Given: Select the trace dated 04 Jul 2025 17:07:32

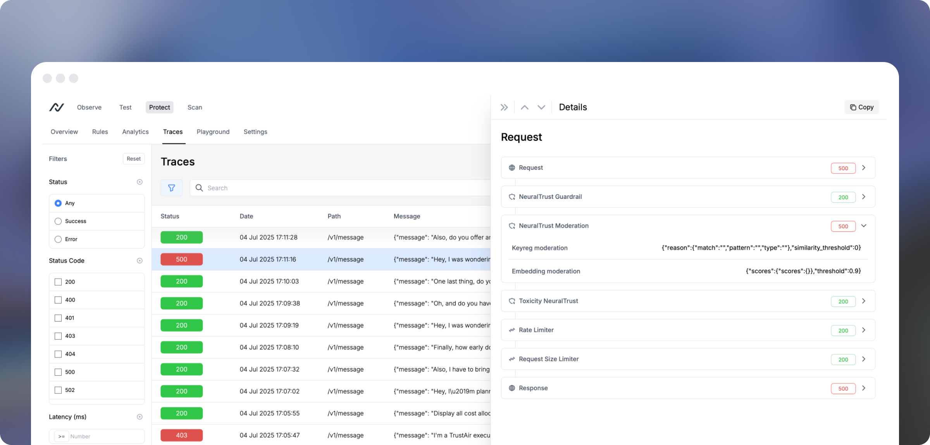Looking at the screenshot, I should pyautogui.click(x=321, y=369).
